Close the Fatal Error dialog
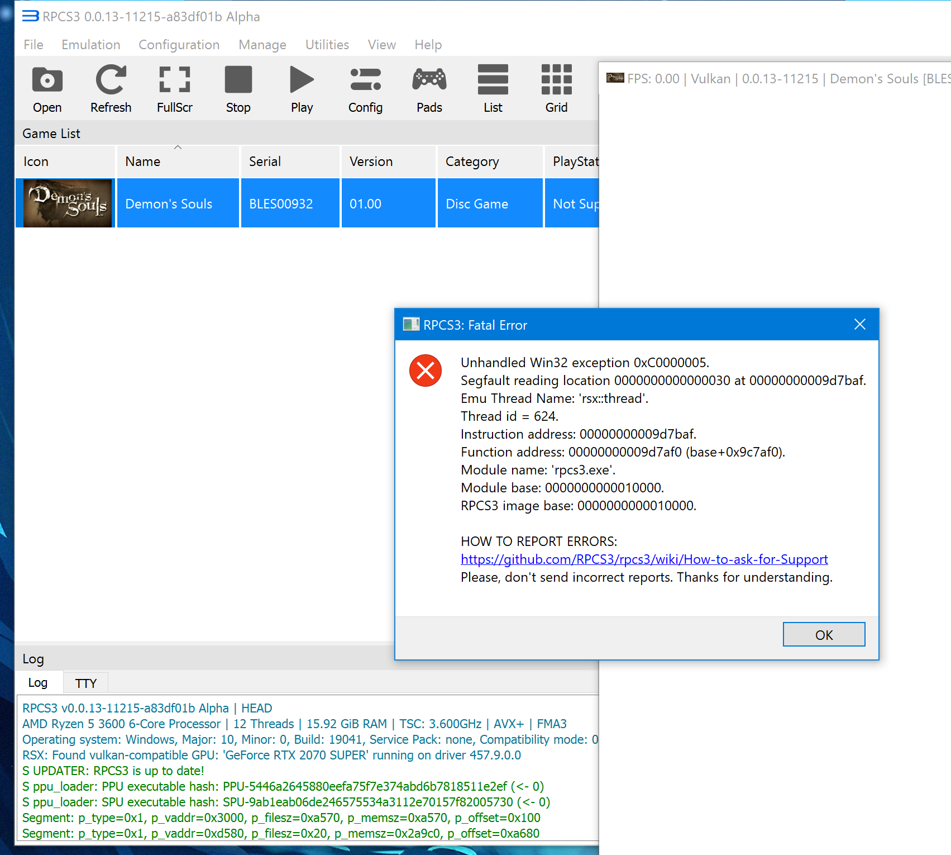951x855 pixels. coord(860,325)
